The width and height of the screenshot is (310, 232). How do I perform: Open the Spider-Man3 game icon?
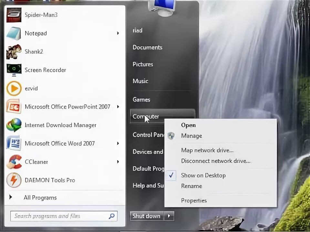click(14, 15)
